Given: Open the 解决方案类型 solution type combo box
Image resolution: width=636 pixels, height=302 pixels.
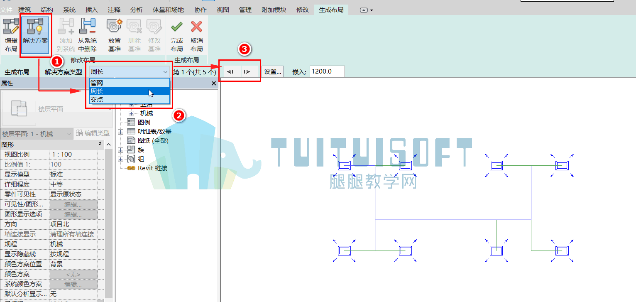Looking at the screenshot, I should click(x=130, y=72).
